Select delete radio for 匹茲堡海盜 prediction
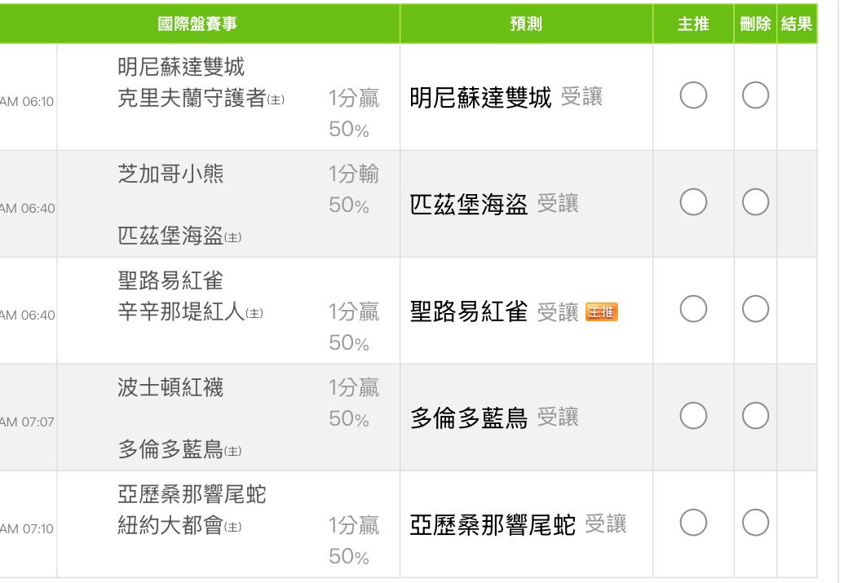The width and height of the screenshot is (844, 583). pos(755,202)
